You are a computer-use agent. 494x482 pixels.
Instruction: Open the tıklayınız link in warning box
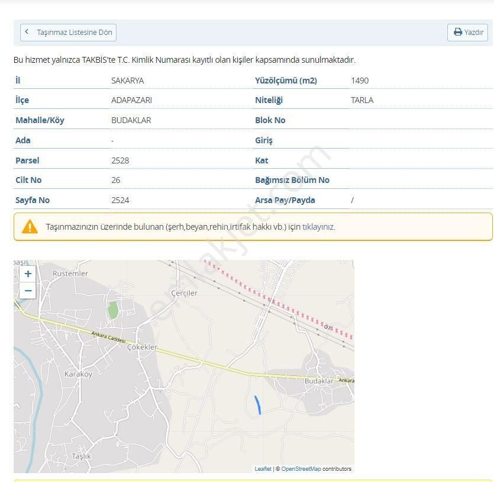click(x=318, y=227)
